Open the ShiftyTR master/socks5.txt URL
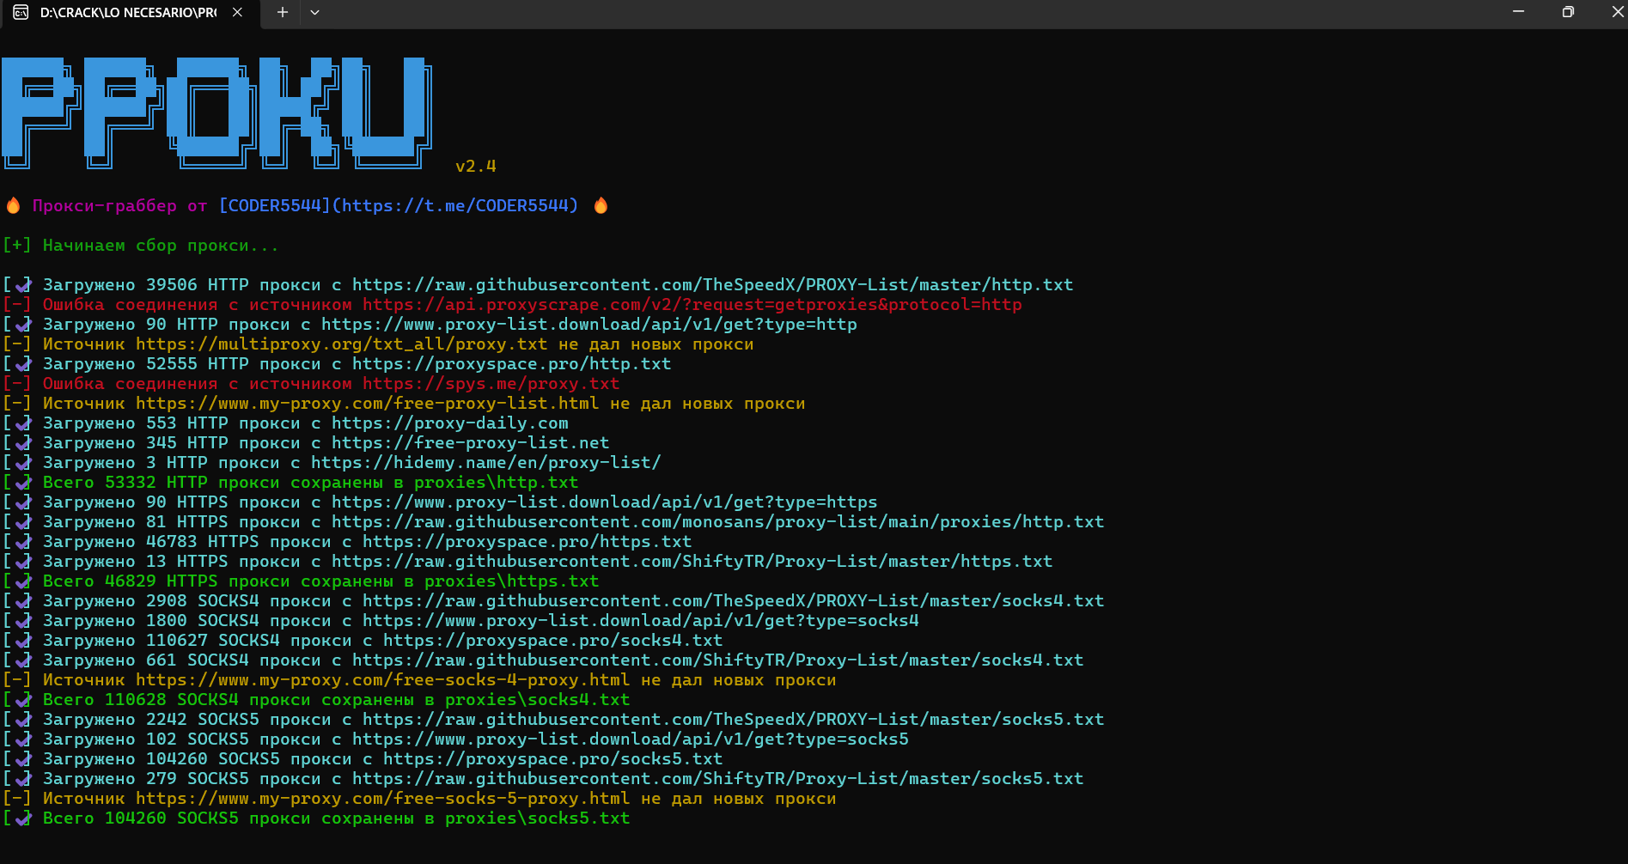Viewport: 1628px width, 864px height. (x=717, y=778)
